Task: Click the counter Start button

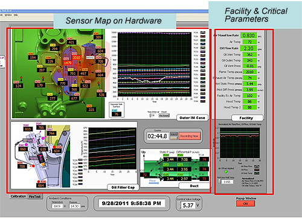Action: (173, 134)
